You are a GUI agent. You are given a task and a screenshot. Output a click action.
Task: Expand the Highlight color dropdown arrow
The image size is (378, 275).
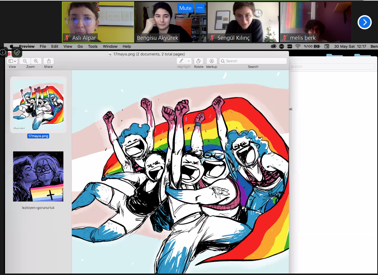click(x=189, y=61)
